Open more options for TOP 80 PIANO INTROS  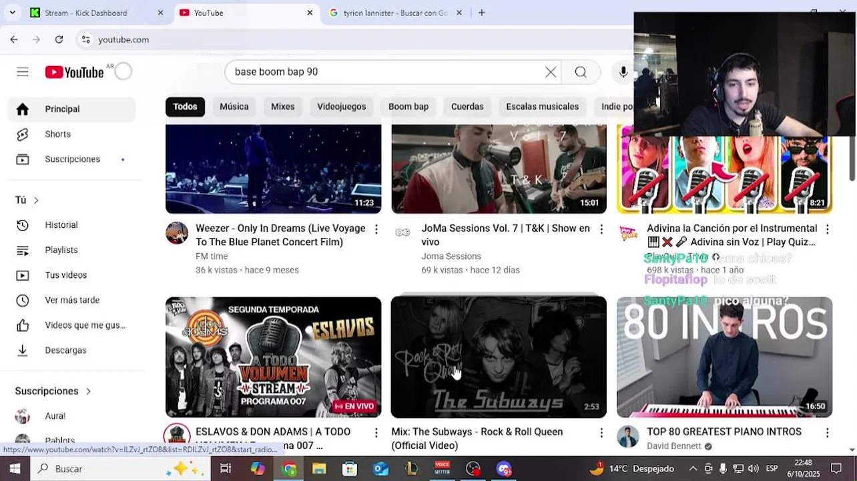(827, 433)
